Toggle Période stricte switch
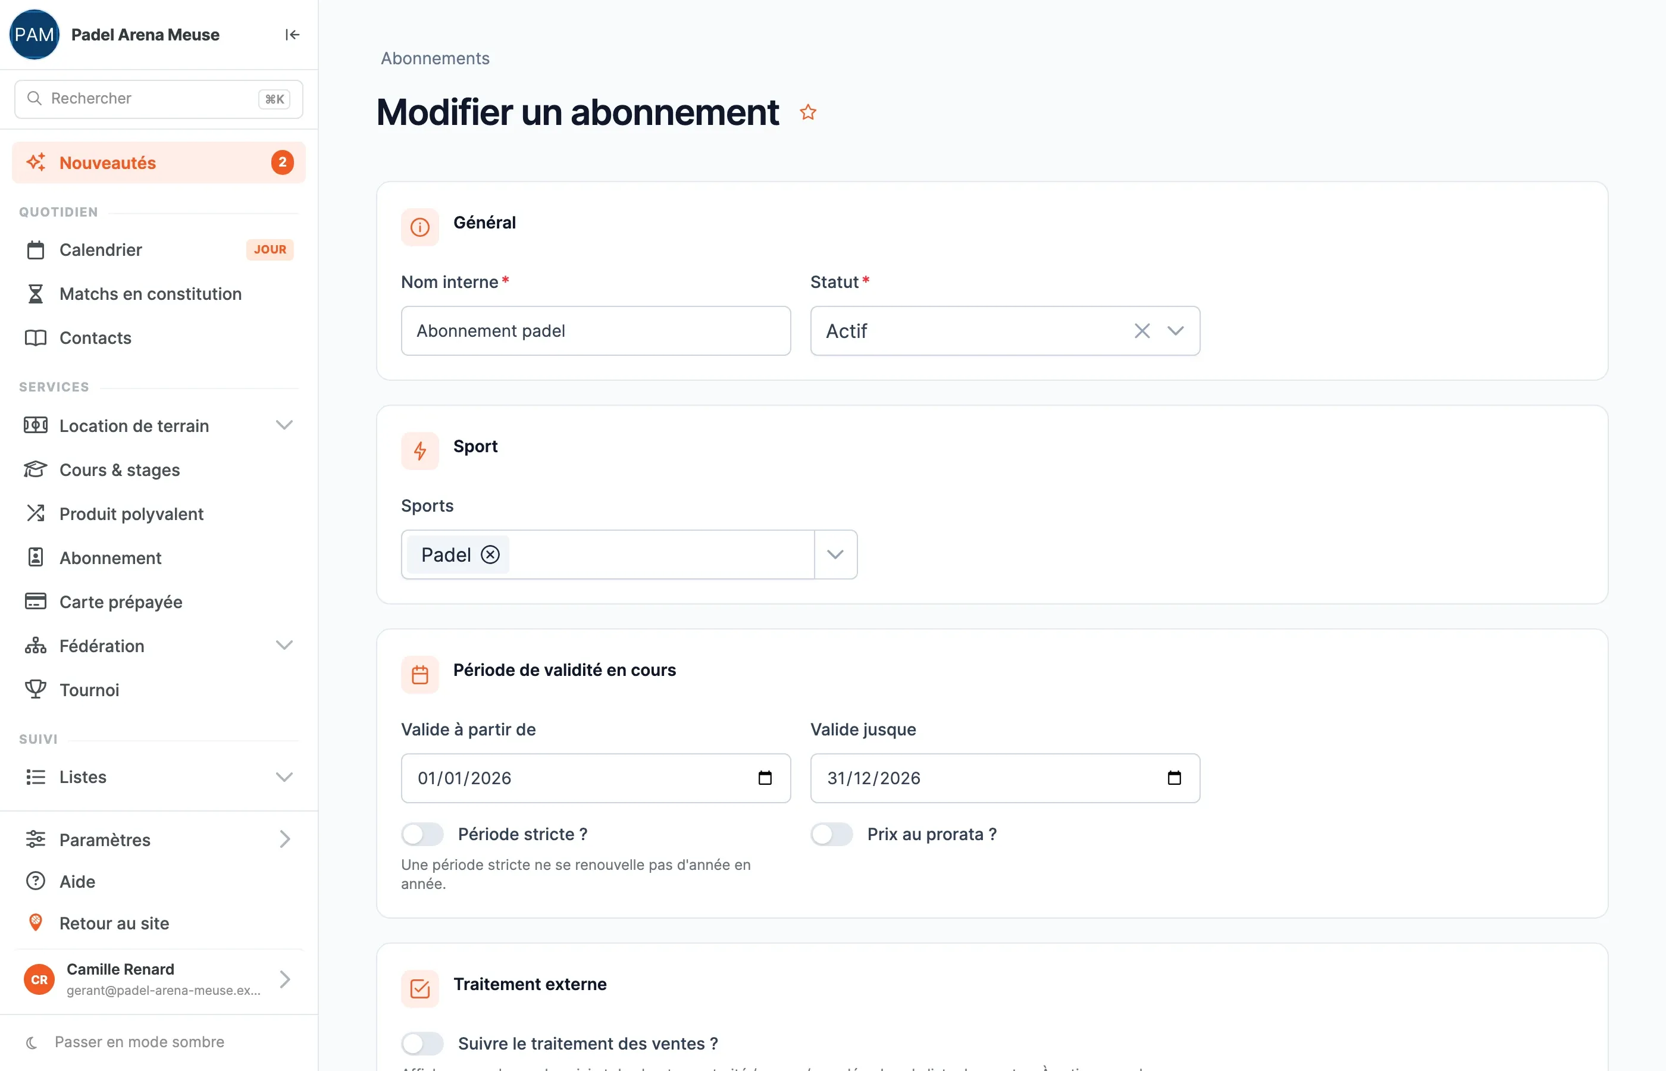1666x1071 pixels. pos(422,834)
